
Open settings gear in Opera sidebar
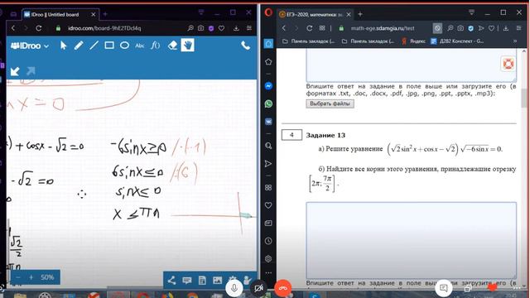(268, 259)
